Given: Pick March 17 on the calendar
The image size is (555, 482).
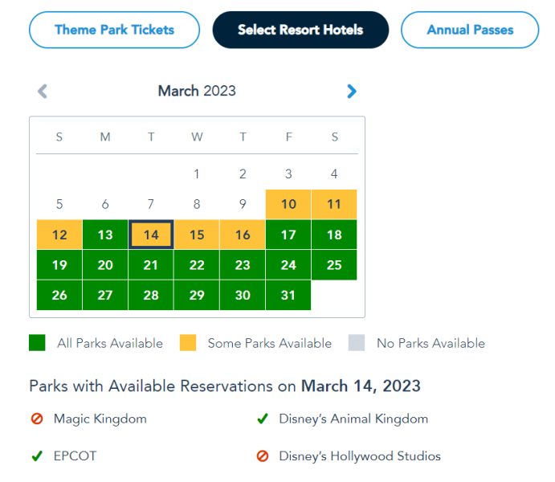Looking at the screenshot, I should coord(288,235).
